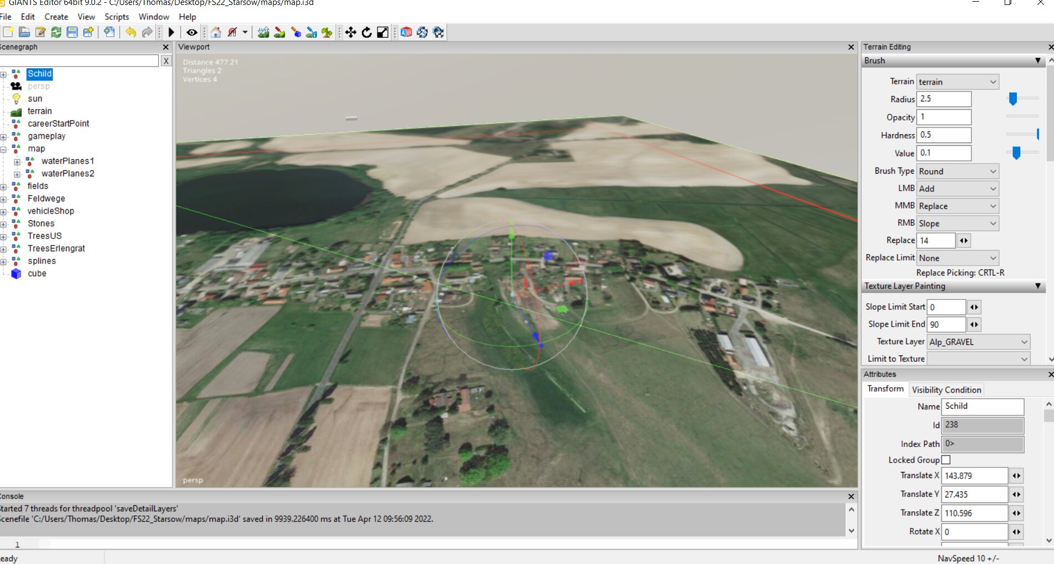Viewport: 1054px width, 564px height.
Task: Select the Scale tool icon
Action: pyautogui.click(x=383, y=33)
